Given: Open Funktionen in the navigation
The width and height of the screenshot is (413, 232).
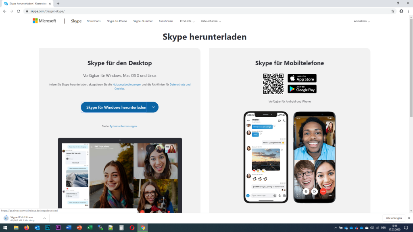Looking at the screenshot, I should pyautogui.click(x=166, y=21).
